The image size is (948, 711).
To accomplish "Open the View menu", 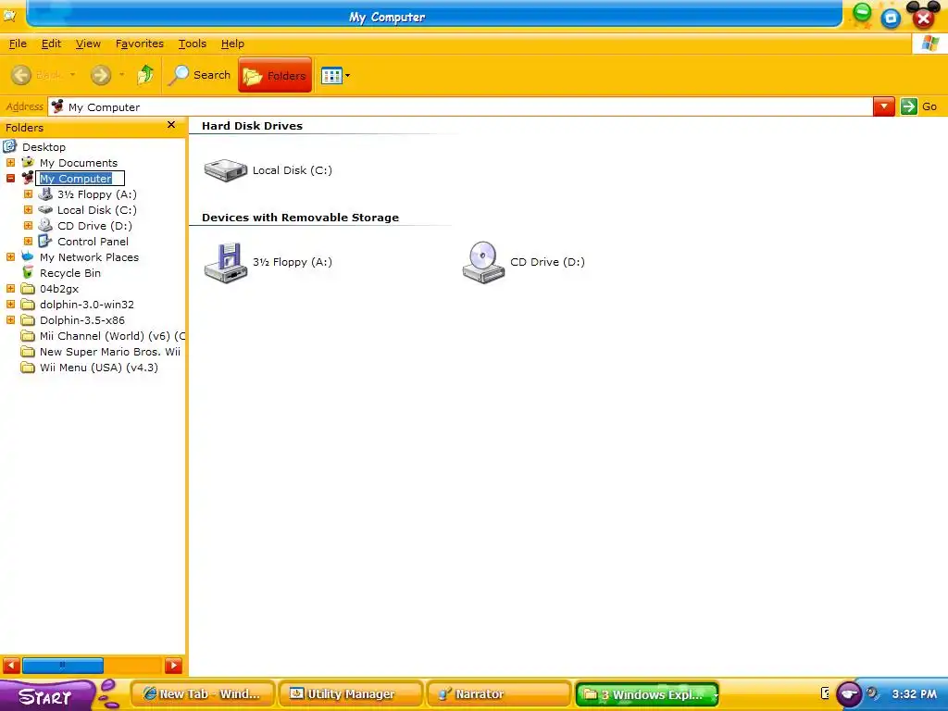I will click(x=88, y=44).
